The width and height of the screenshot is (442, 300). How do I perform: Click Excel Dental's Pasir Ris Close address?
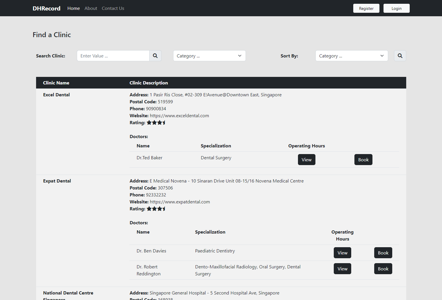(216, 95)
